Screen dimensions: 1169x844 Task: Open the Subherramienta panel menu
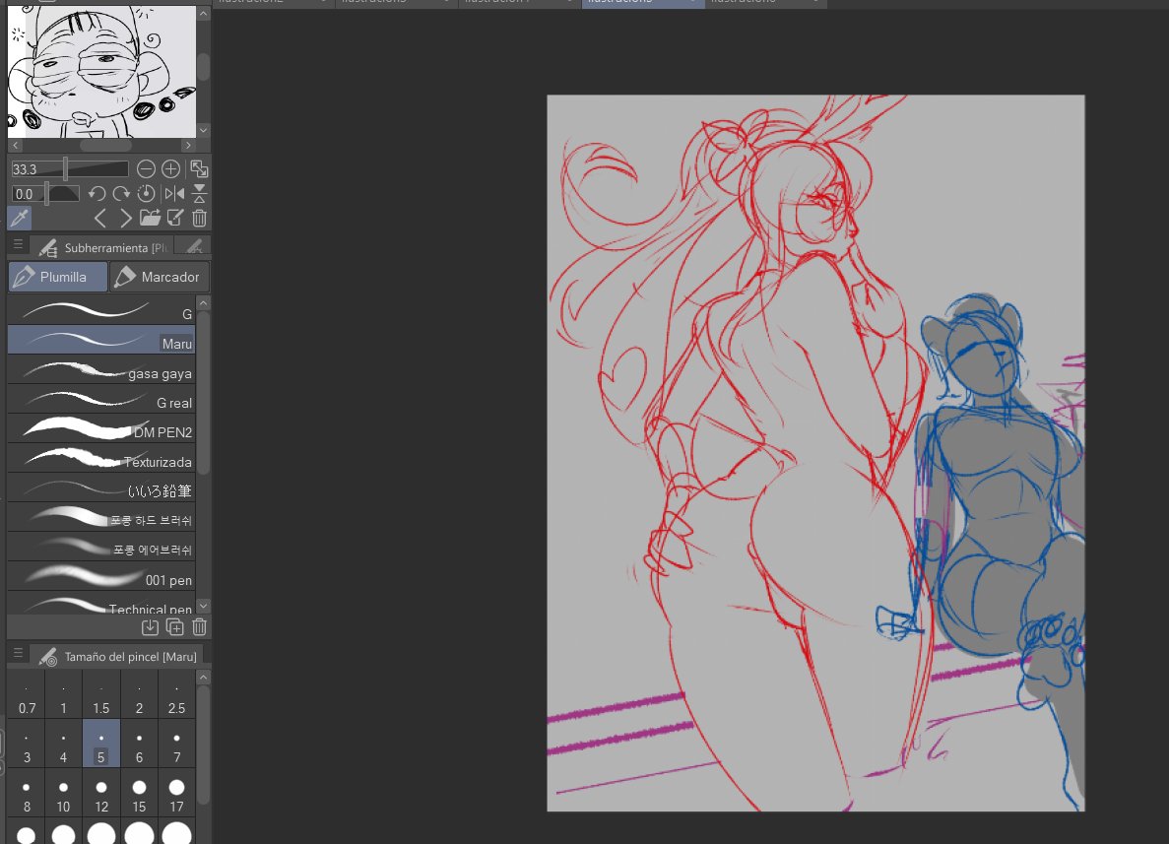pyautogui.click(x=18, y=244)
